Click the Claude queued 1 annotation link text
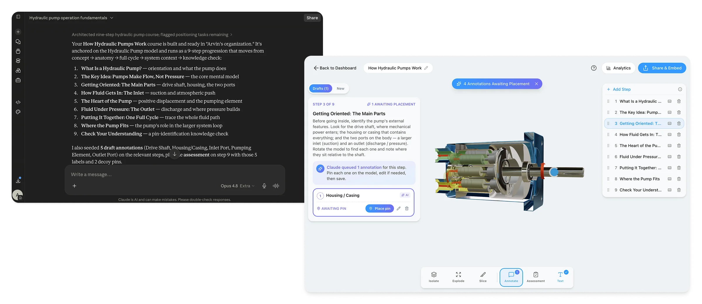The width and height of the screenshot is (702, 304). coord(354,167)
